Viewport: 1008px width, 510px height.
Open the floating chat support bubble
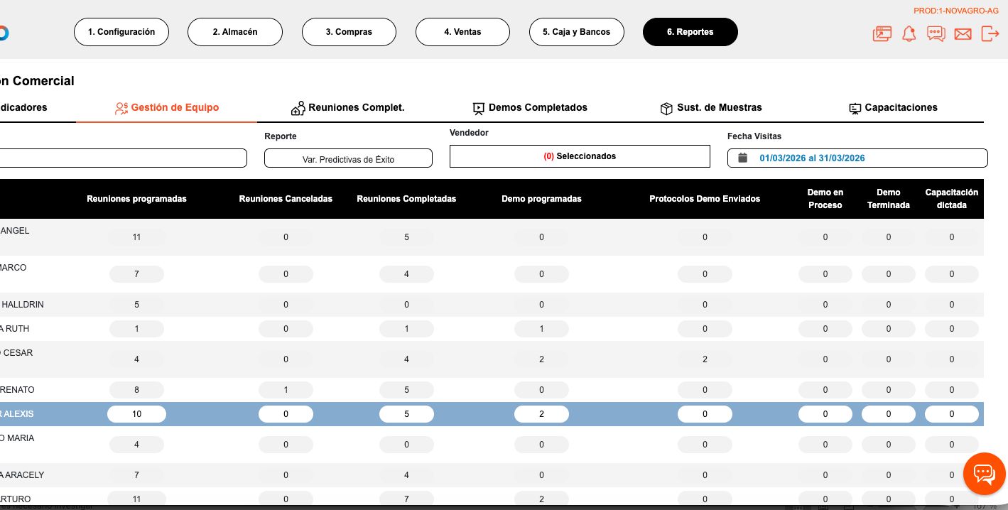tap(985, 474)
